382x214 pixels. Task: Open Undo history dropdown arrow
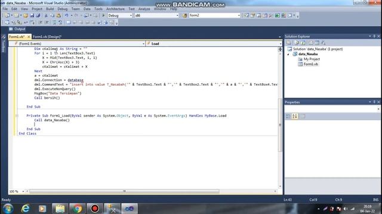point(72,15)
